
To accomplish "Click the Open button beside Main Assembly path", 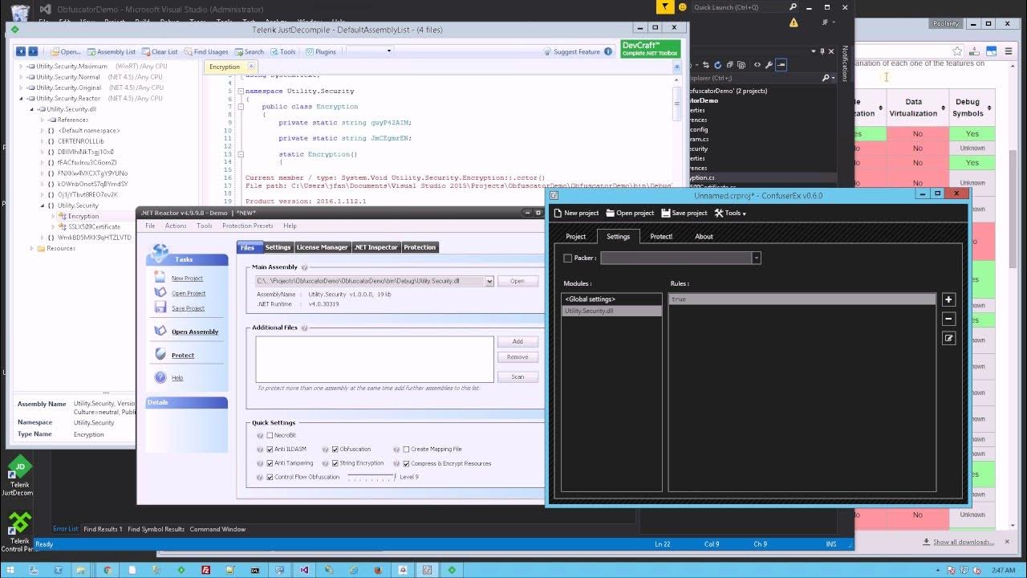I will pos(518,281).
